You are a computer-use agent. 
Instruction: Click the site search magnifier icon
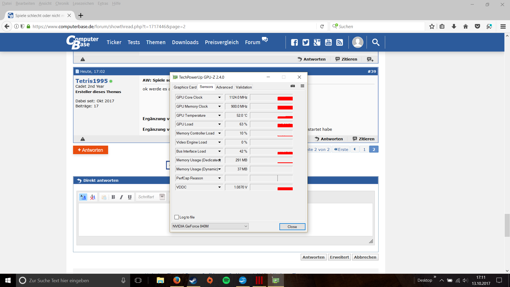click(x=376, y=43)
